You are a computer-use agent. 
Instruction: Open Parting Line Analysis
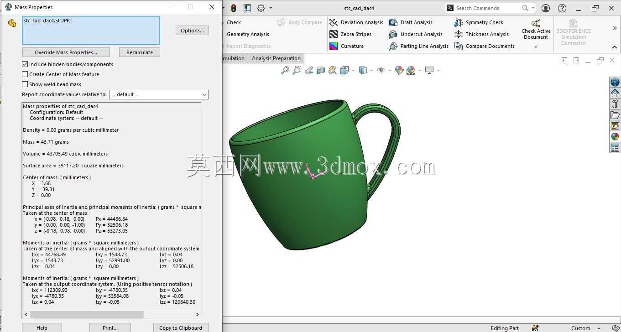pos(419,46)
